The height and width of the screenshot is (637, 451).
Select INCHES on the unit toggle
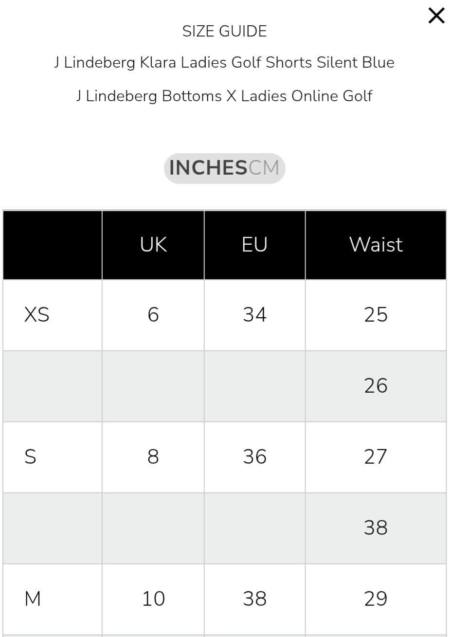pos(208,168)
